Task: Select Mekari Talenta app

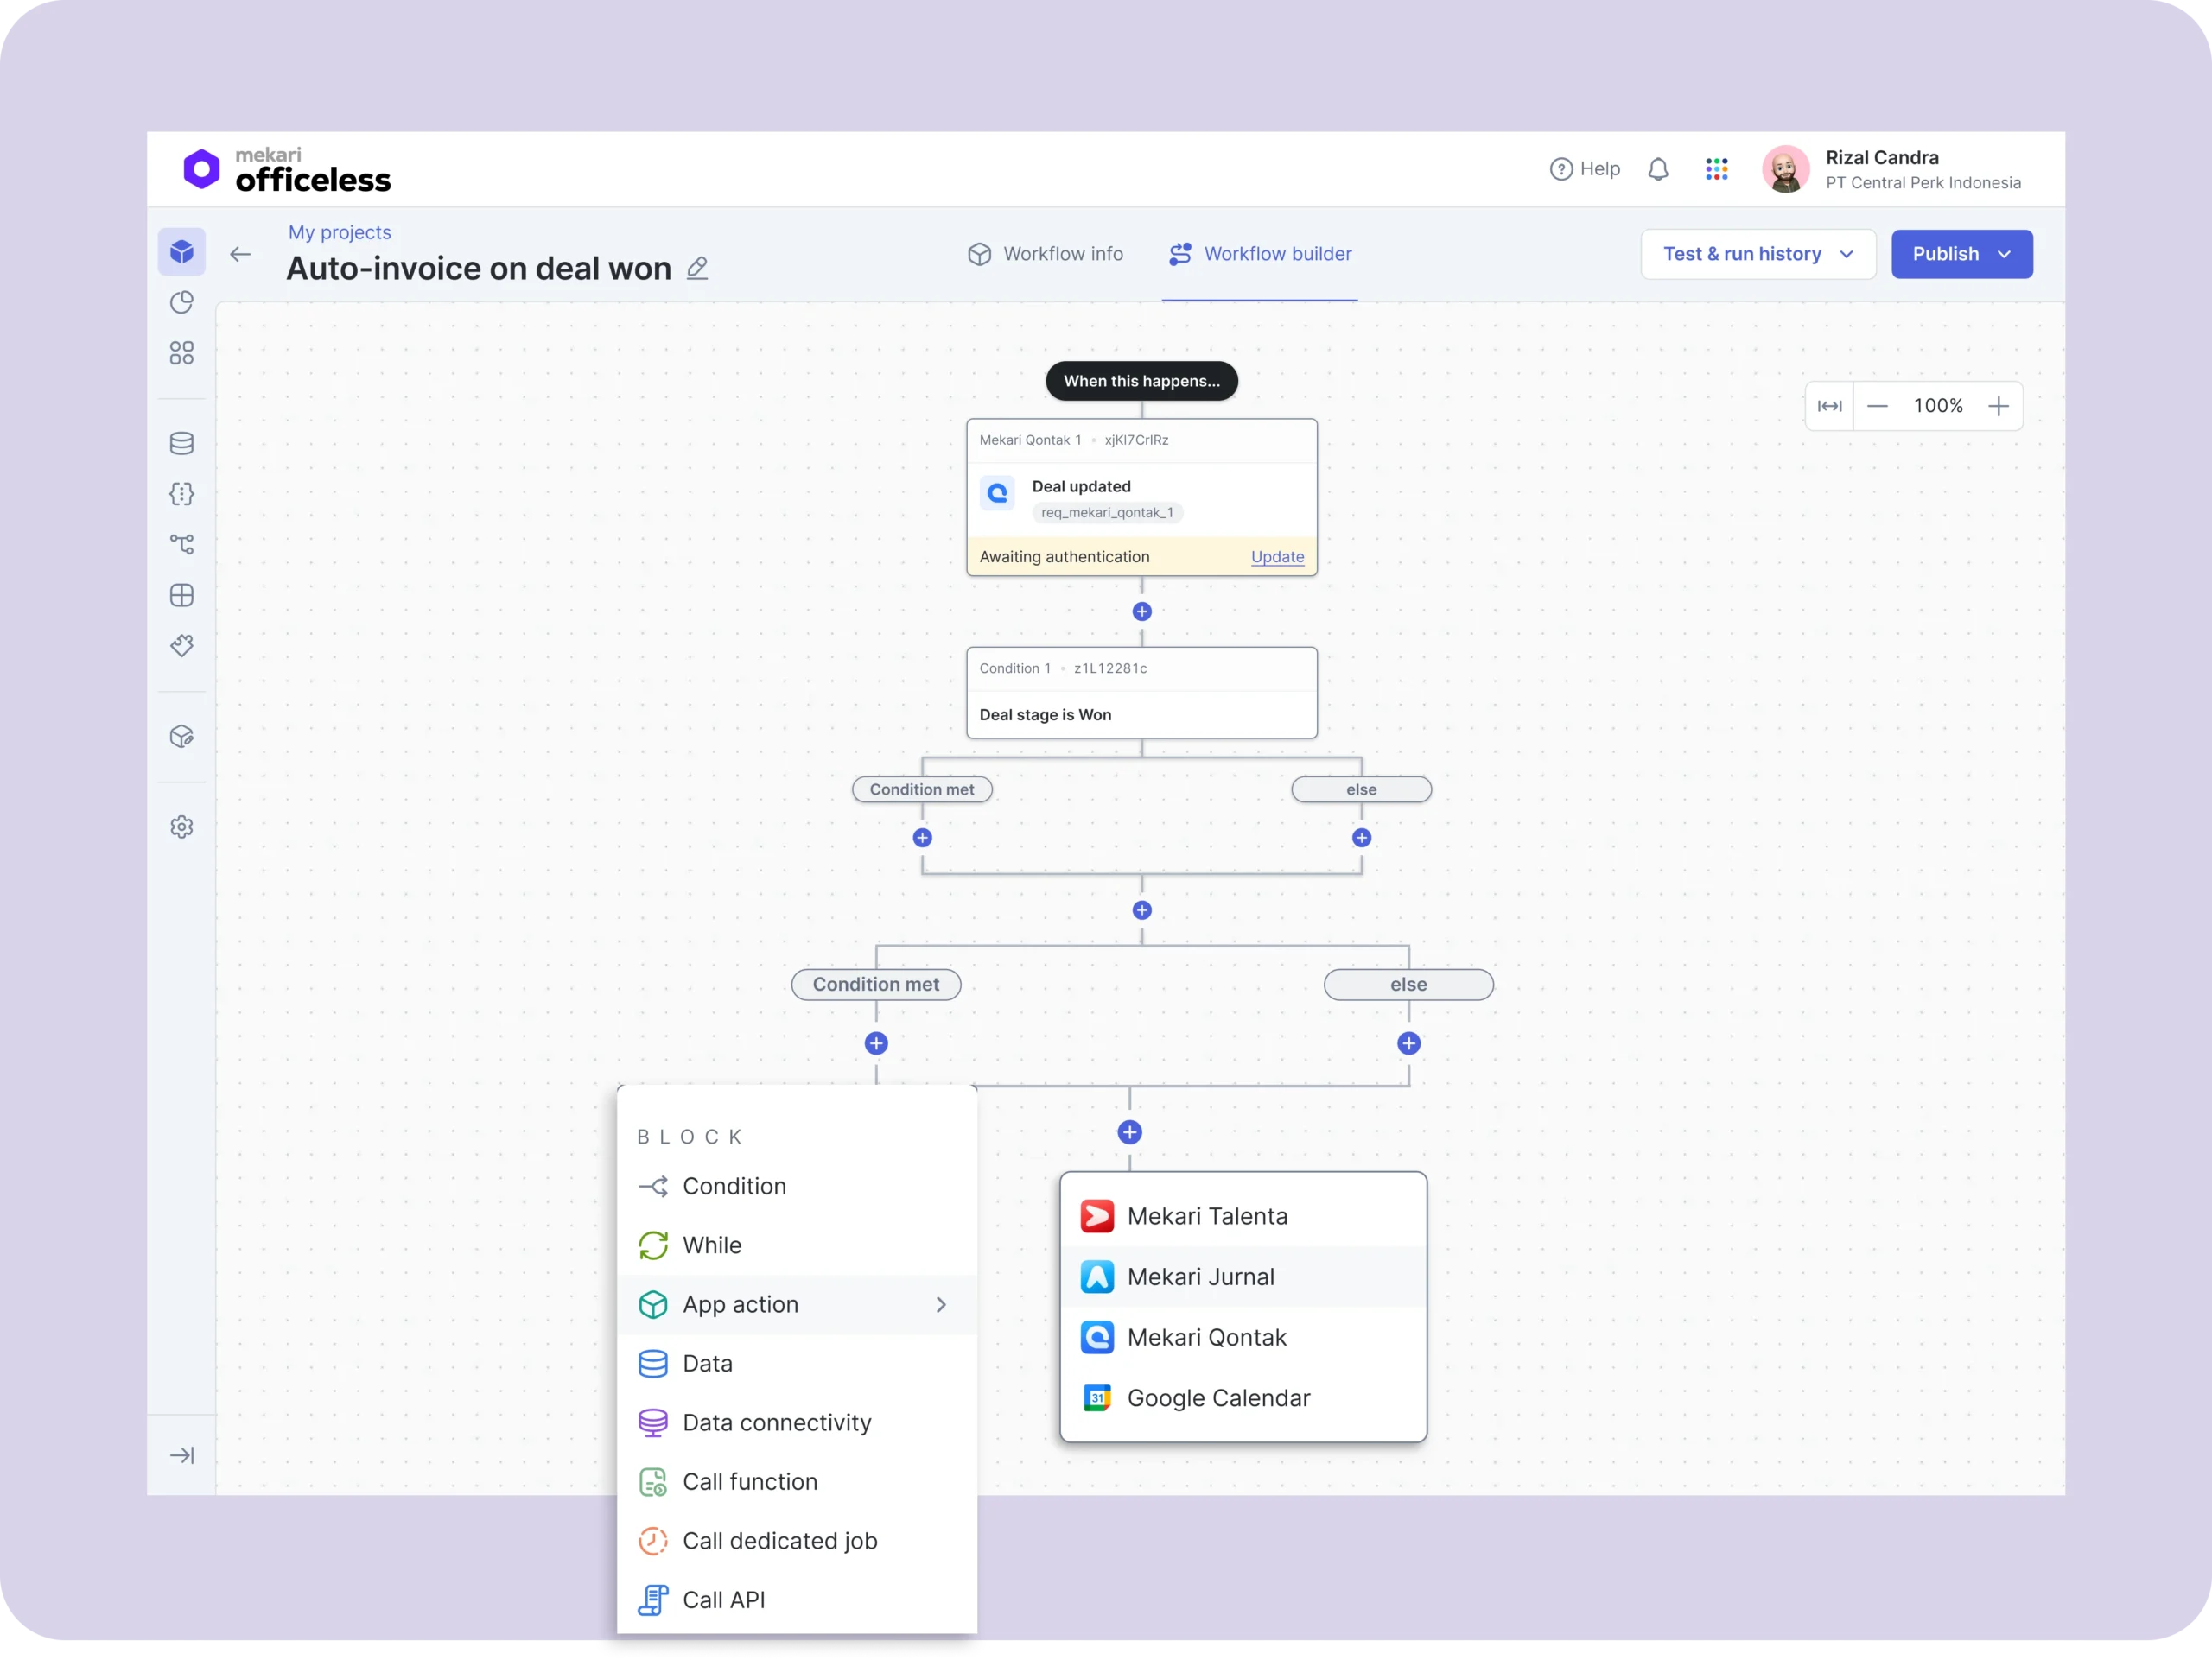Action: pyautogui.click(x=1243, y=1216)
